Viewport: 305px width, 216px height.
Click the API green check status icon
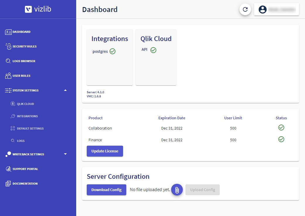(153, 50)
